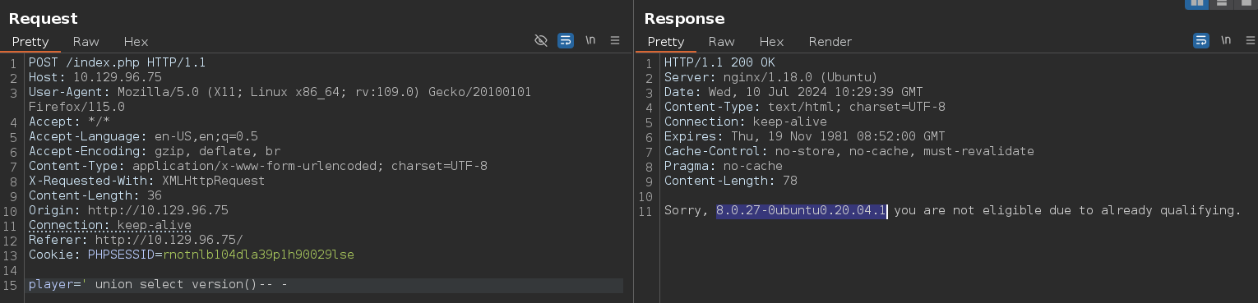Screen dimensions: 1258x303
Task: Click the highlighted version string 8.0.27-0ubuntu0.20.04.1
Action: [801, 210]
